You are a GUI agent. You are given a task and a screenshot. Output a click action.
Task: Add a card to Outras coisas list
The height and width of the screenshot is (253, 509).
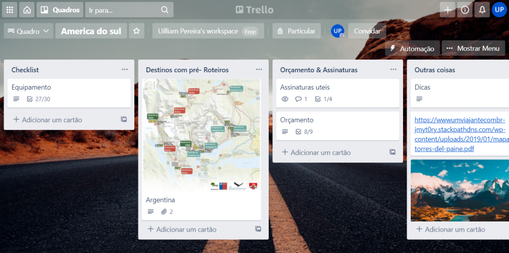click(451, 229)
